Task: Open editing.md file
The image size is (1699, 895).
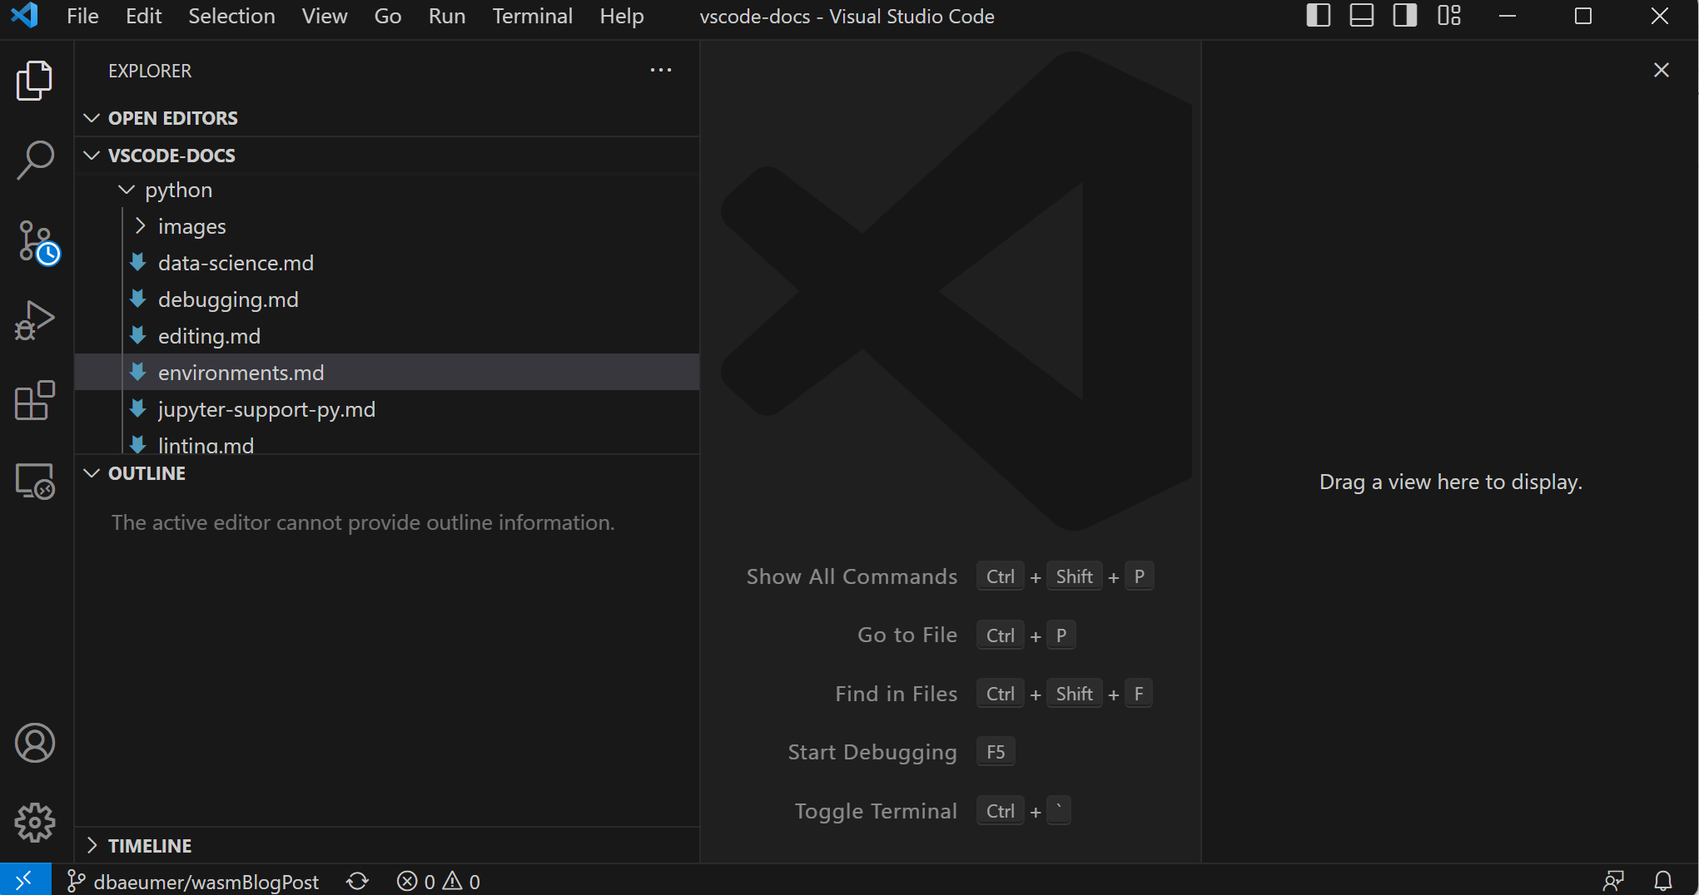Action: coord(387,336)
